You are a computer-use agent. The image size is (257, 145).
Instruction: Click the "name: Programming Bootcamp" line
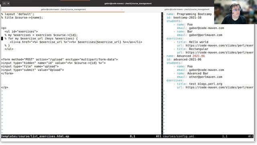[189, 14]
